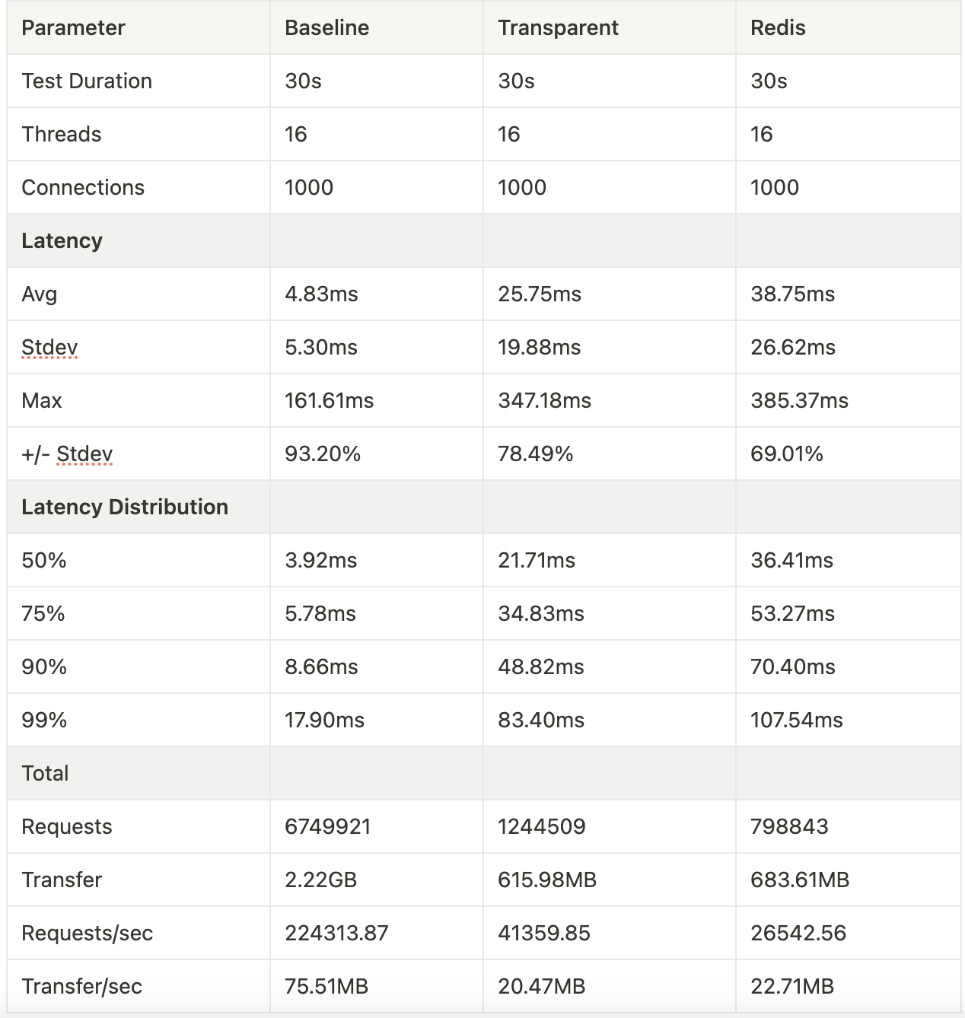Select the Redis Transfer/sec value 22.71MB

(791, 987)
